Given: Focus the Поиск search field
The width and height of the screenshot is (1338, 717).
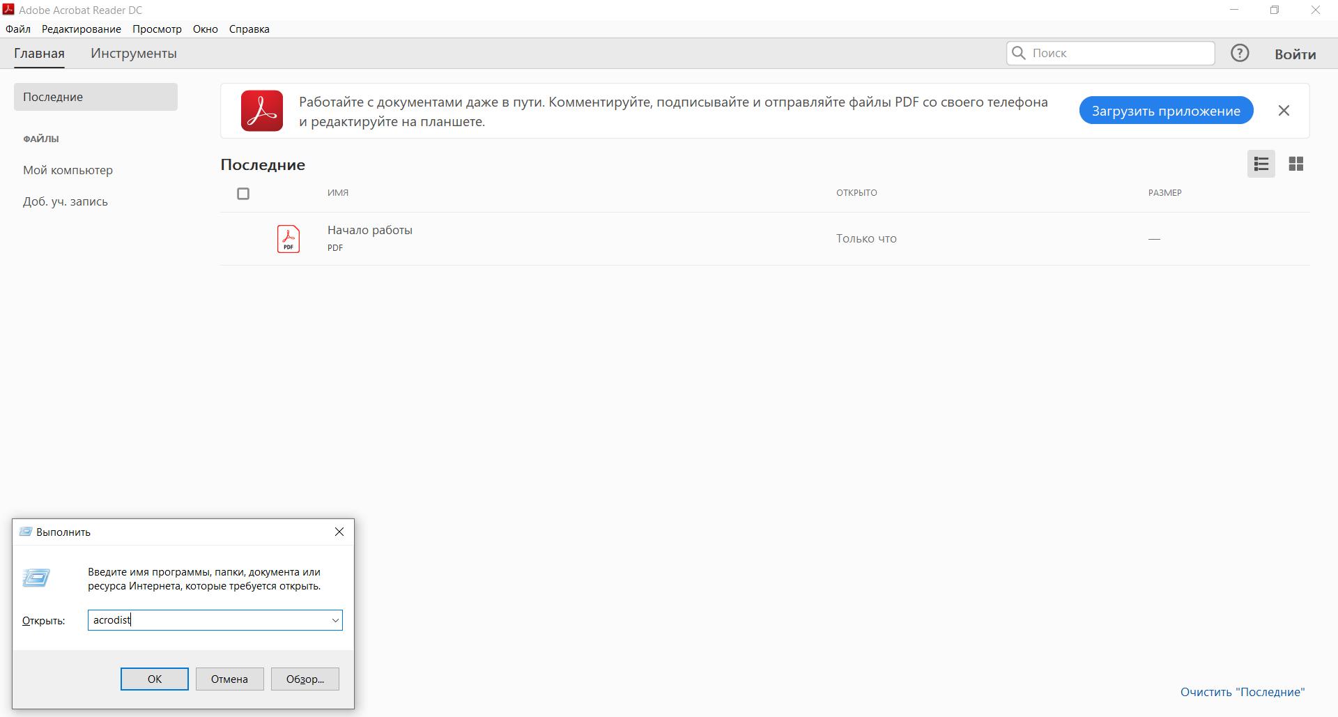Looking at the screenshot, I should 1110,53.
